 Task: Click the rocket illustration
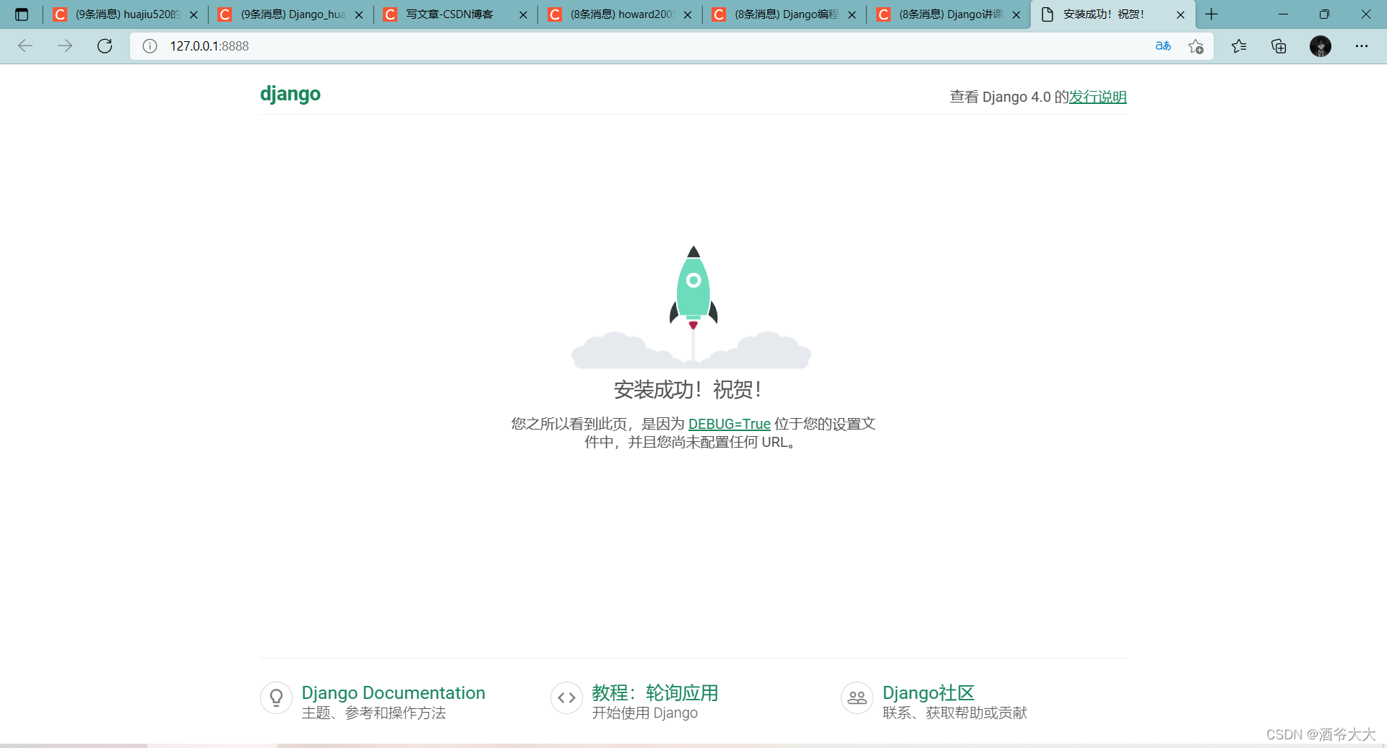pos(693,289)
